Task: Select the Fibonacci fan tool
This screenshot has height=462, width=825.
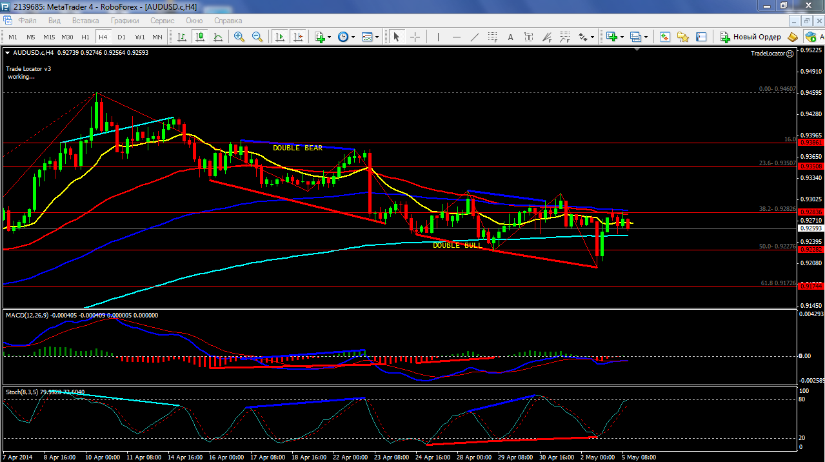Action: point(547,37)
